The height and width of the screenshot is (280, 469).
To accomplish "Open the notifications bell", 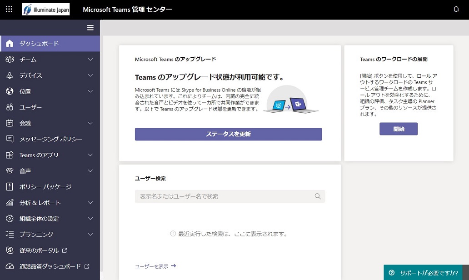I will (x=456, y=9).
